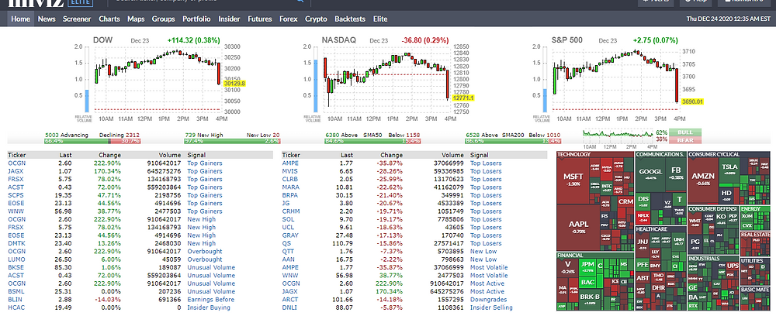Open the Home tab
776x316 pixels.
[21, 19]
